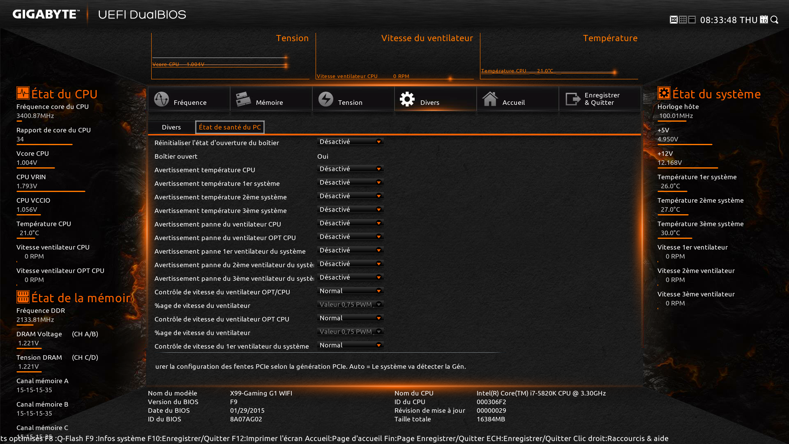Click the Boîtier ouvert value Oui

point(323,156)
